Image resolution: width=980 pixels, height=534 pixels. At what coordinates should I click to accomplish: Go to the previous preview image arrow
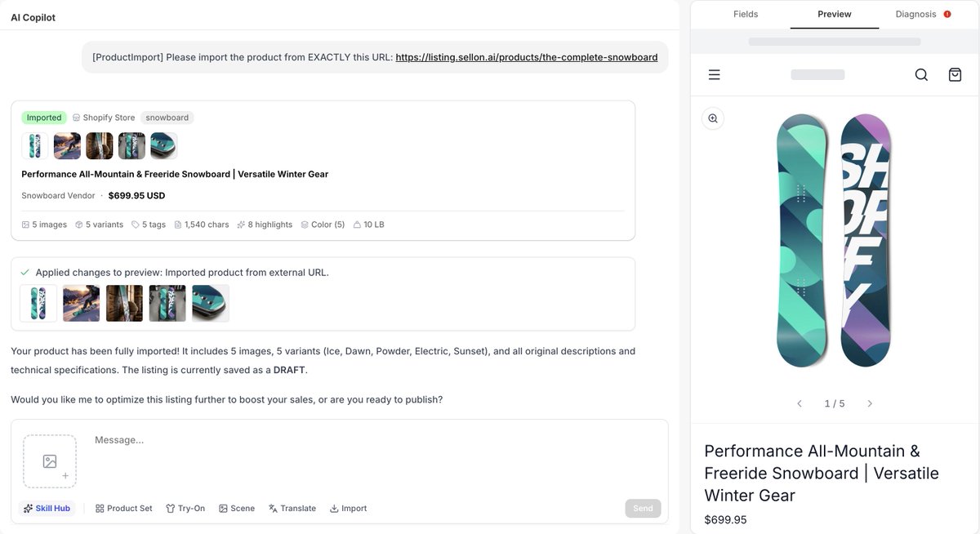pos(800,403)
